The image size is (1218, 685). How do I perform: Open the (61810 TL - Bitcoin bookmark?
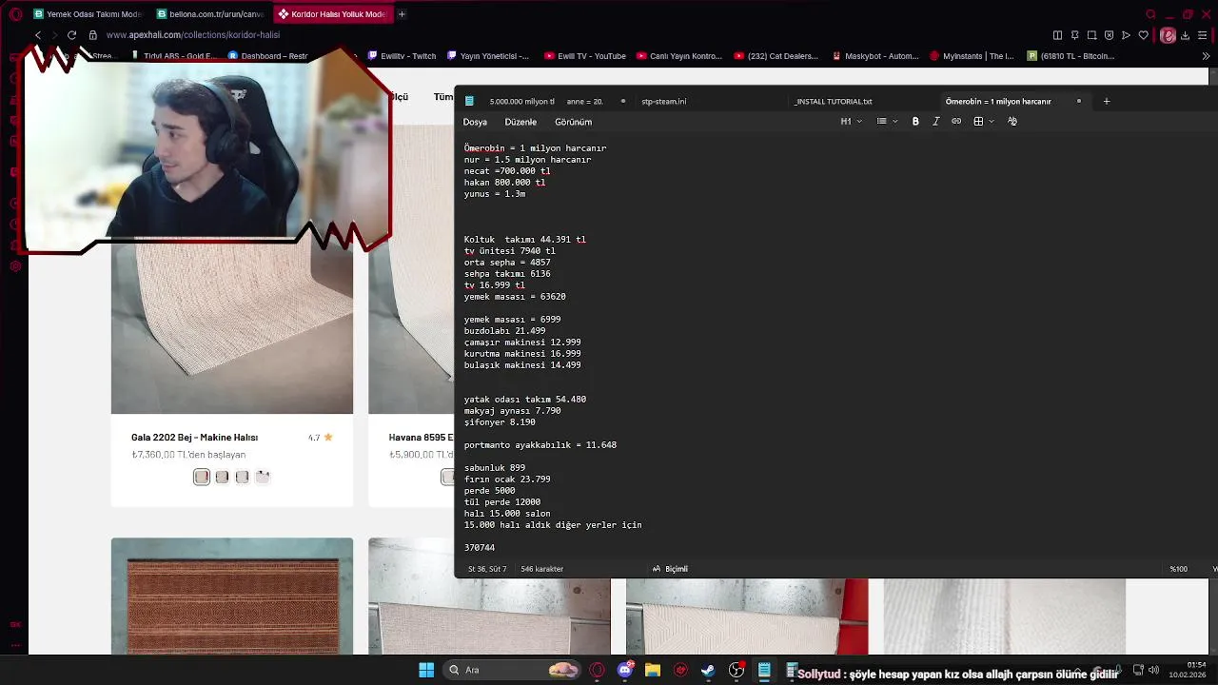click(1071, 56)
